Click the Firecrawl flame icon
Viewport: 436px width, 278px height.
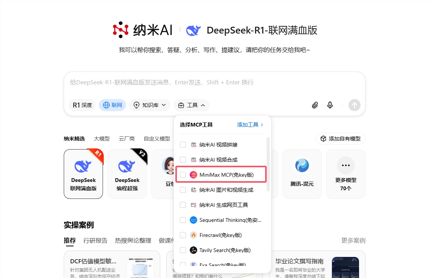click(x=193, y=235)
